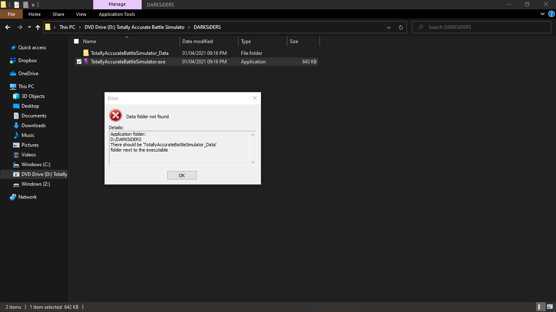
Task: Click the details box scroll up arrow
Action: tap(253, 135)
